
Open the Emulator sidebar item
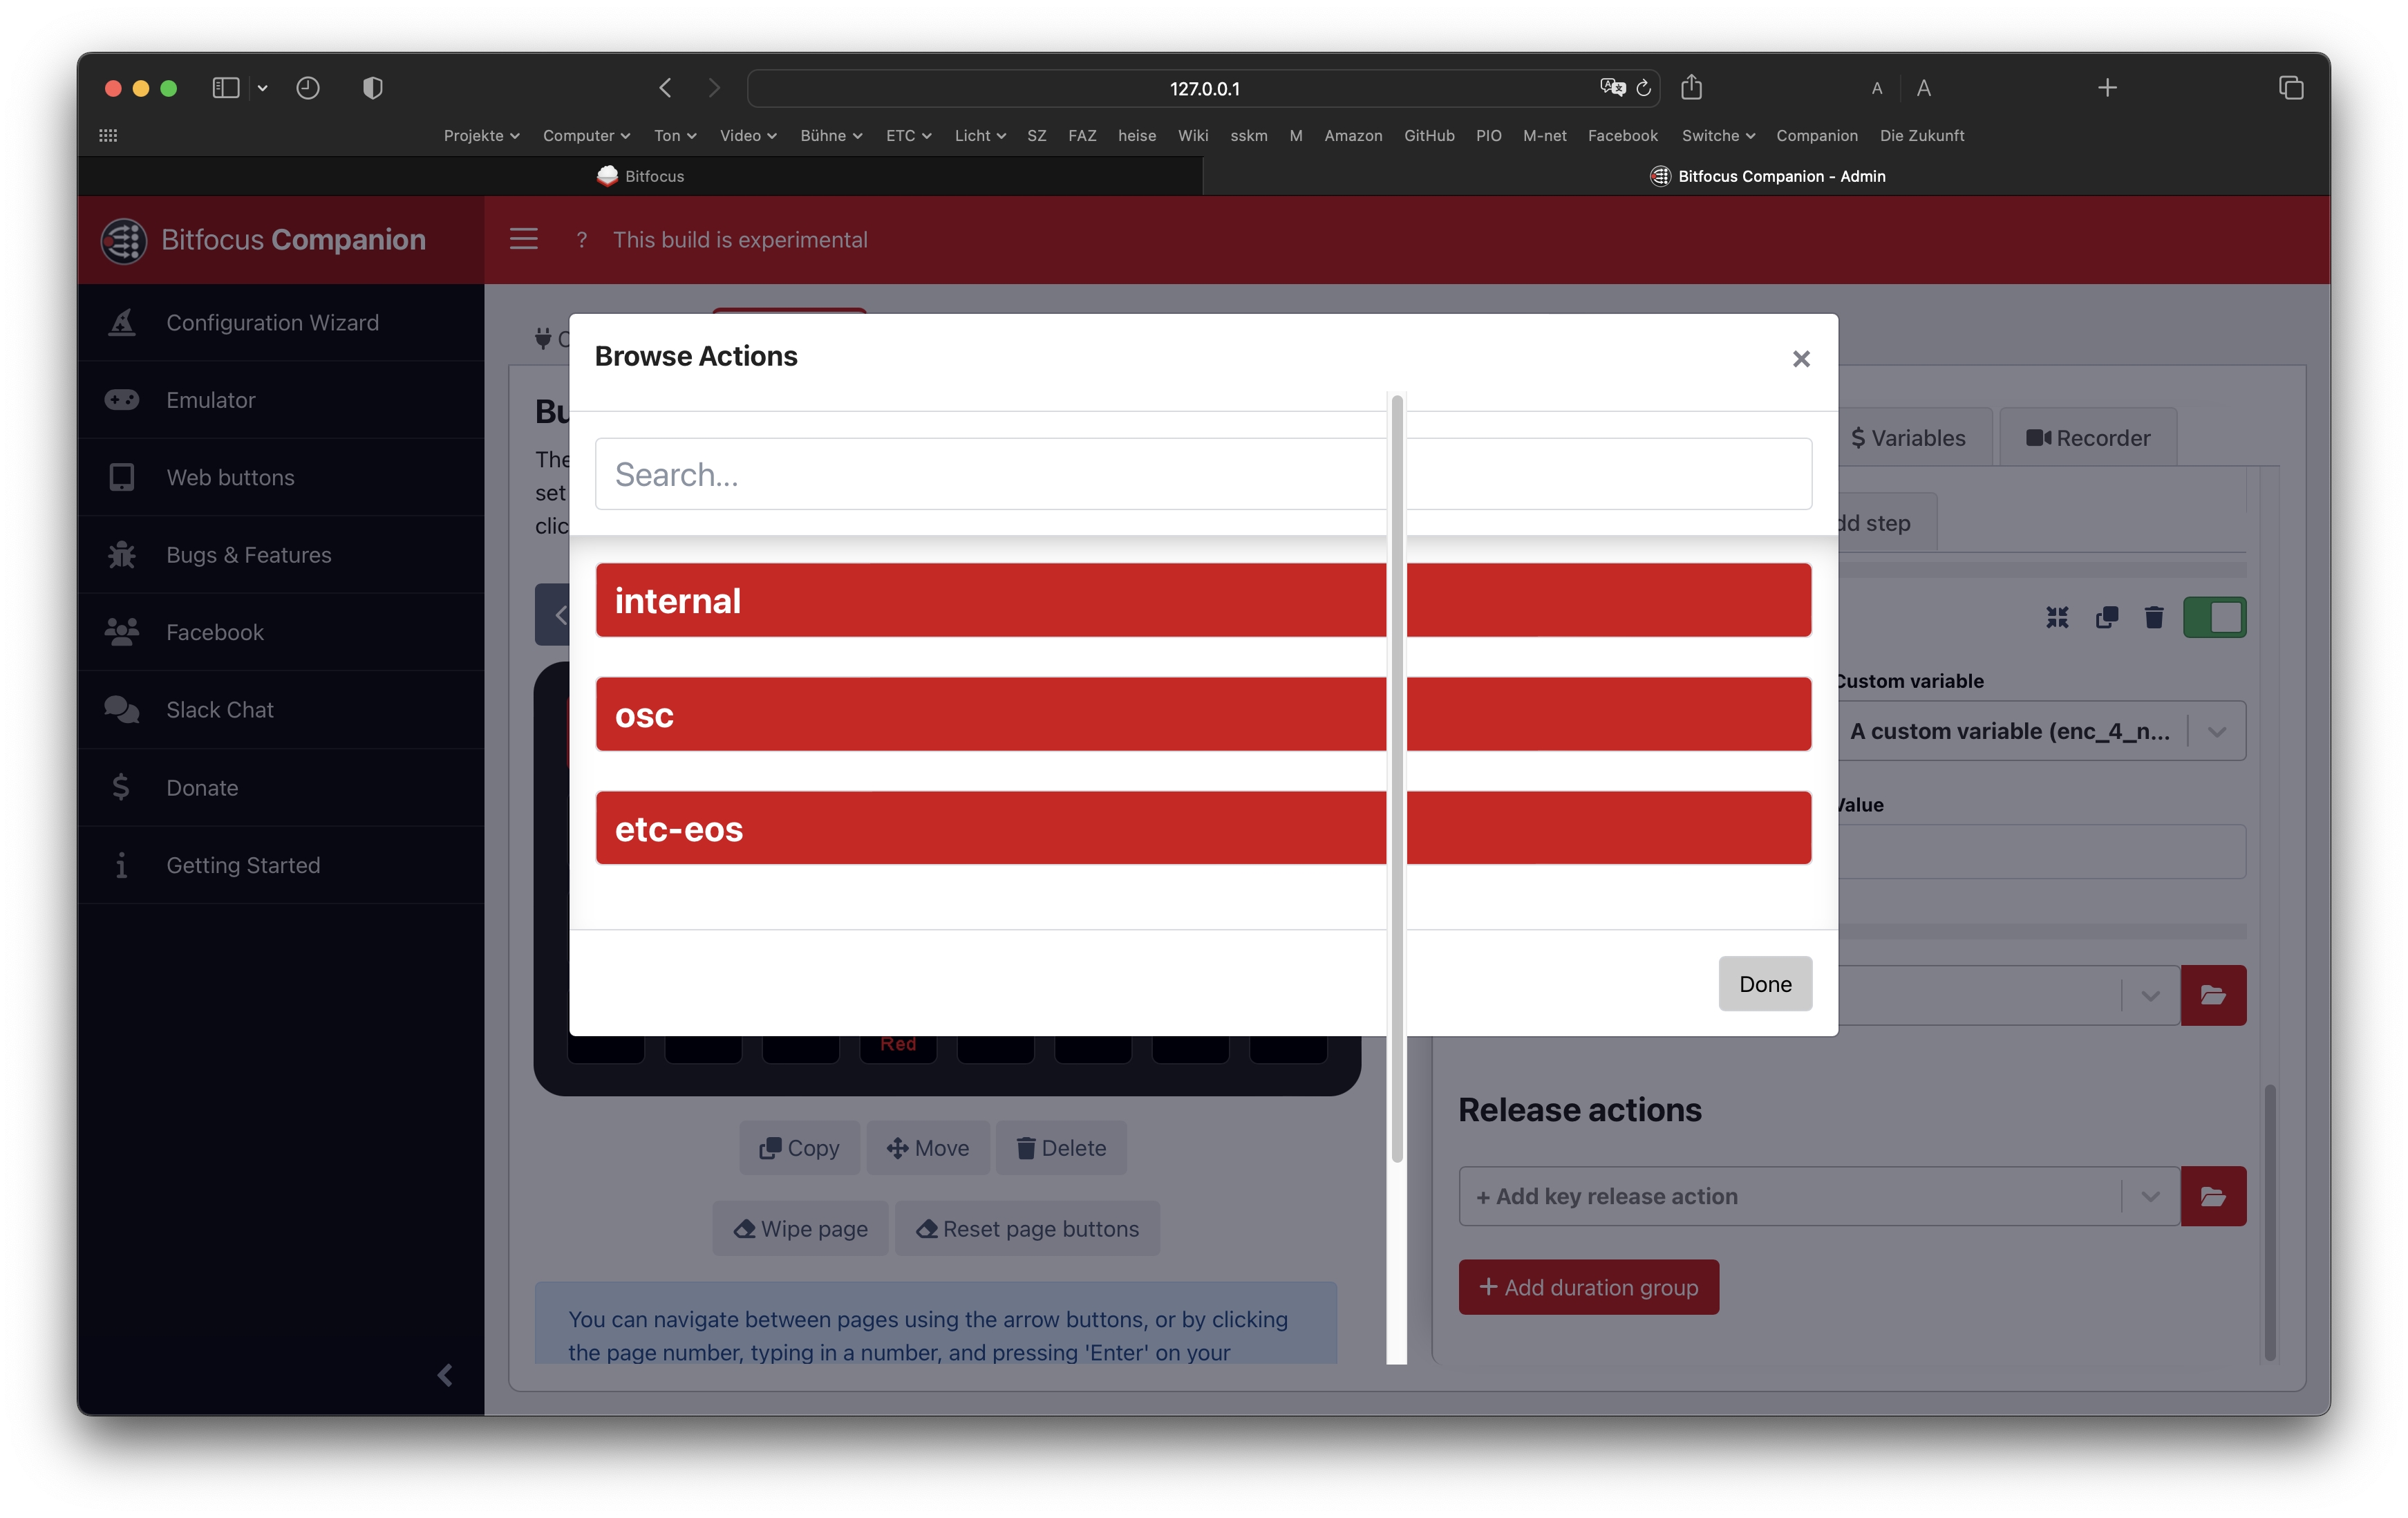coord(210,400)
